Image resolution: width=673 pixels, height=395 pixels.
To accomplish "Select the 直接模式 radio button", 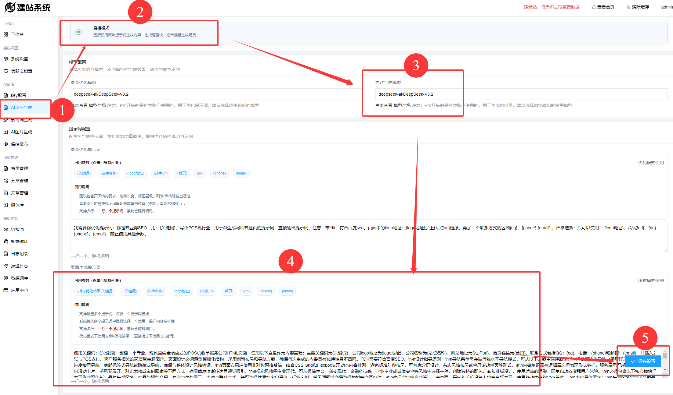I will tap(78, 32).
